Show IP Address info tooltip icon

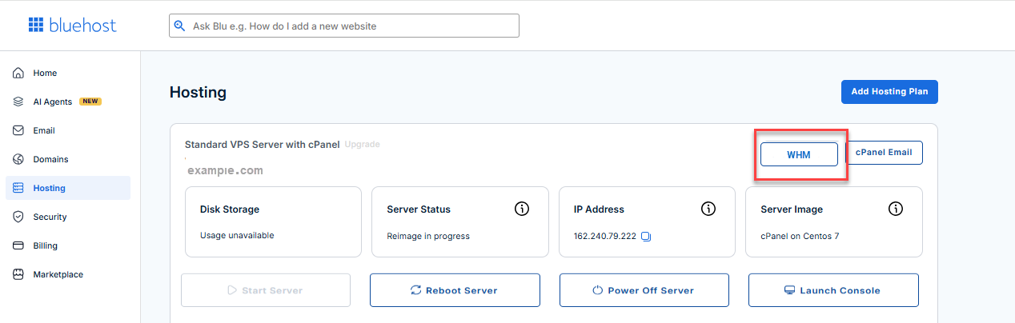click(x=708, y=209)
